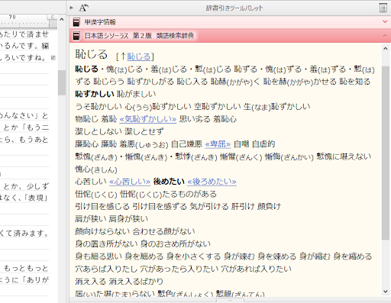The height and width of the screenshot is (303, 391).
Task: Collapse the 日本語シソーラス section chevron
Action: click(385, 36)
